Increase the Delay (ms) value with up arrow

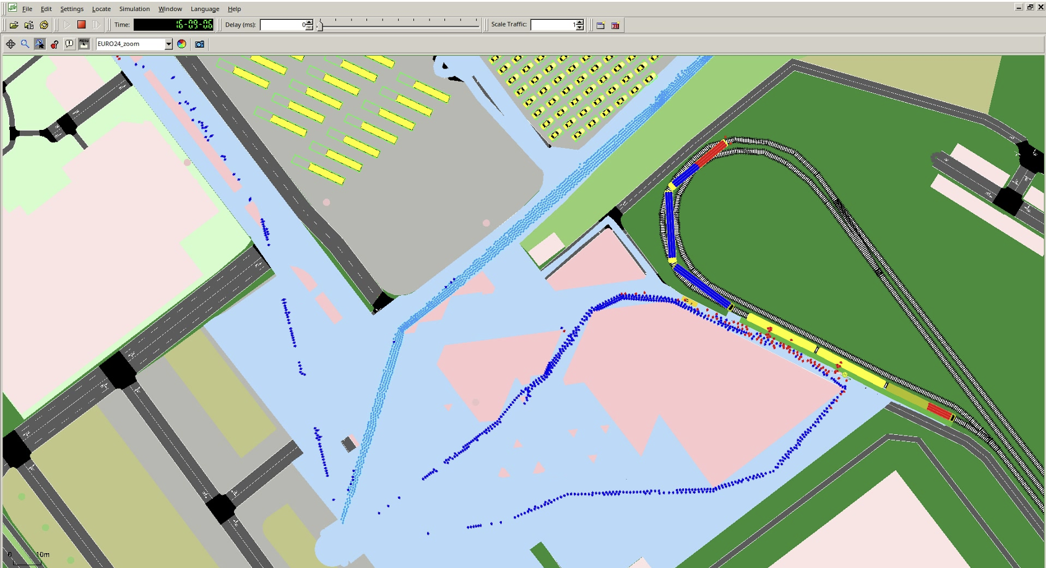click(x=309, y=22)
